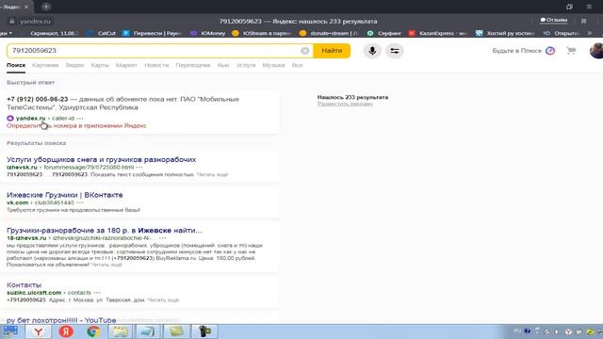The height and width of the screenshot is (339, 603).
Task: Switch to the Переводчик tab
Action: (x=193, y=65)
